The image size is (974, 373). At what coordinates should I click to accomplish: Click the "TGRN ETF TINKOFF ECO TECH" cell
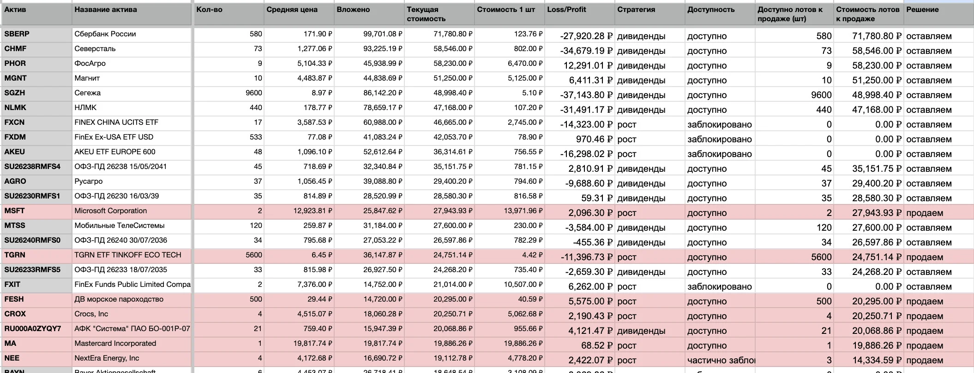[132, 256]
